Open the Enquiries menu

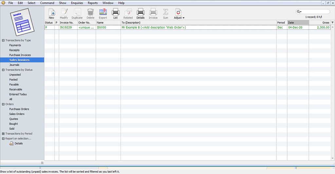77,3
